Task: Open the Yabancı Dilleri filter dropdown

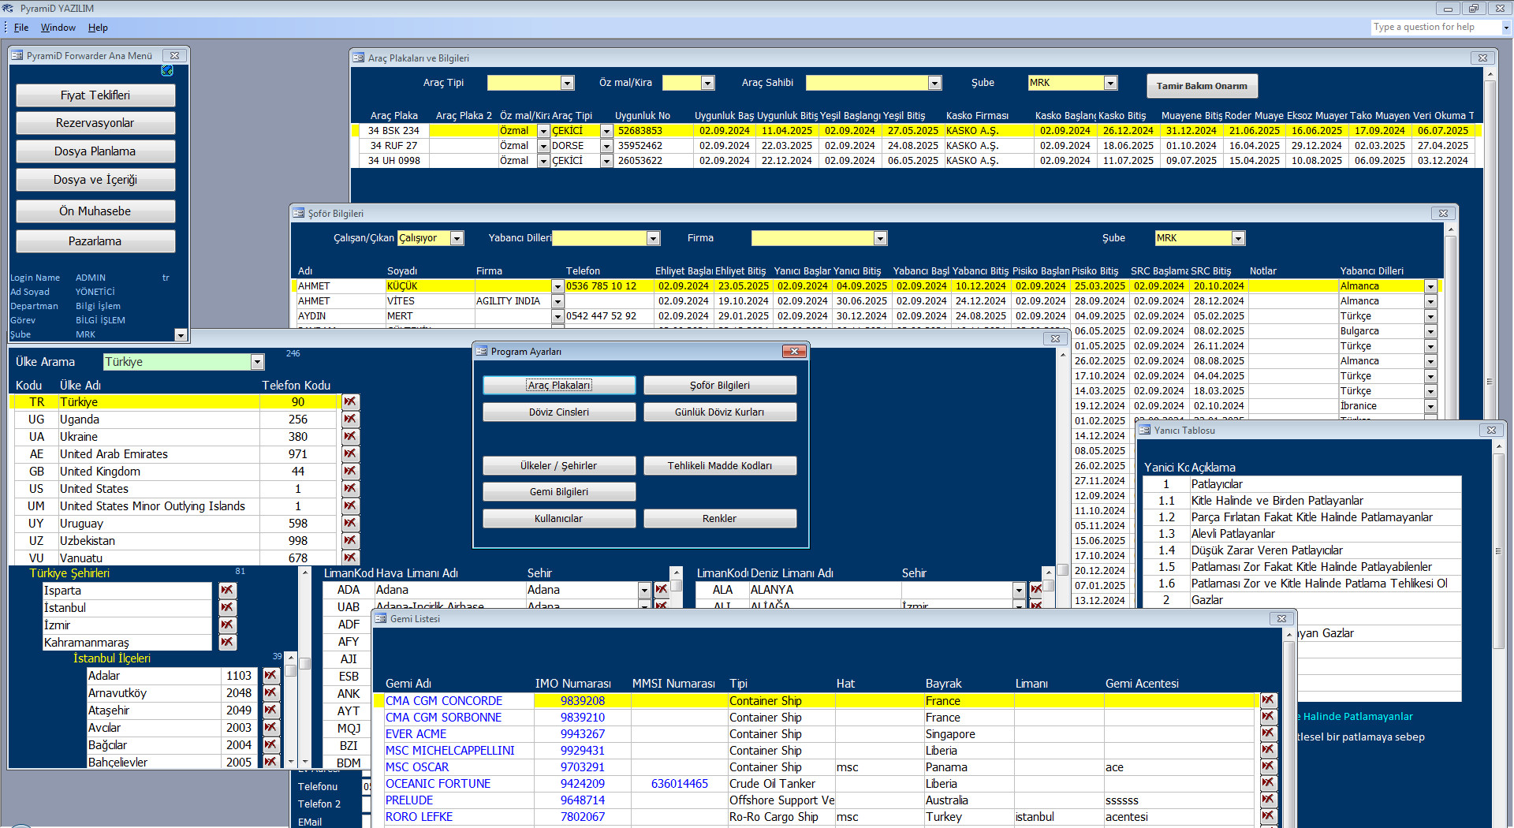Action: [653, 238]
